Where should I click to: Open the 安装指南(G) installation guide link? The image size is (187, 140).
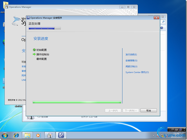pos(132,60)
